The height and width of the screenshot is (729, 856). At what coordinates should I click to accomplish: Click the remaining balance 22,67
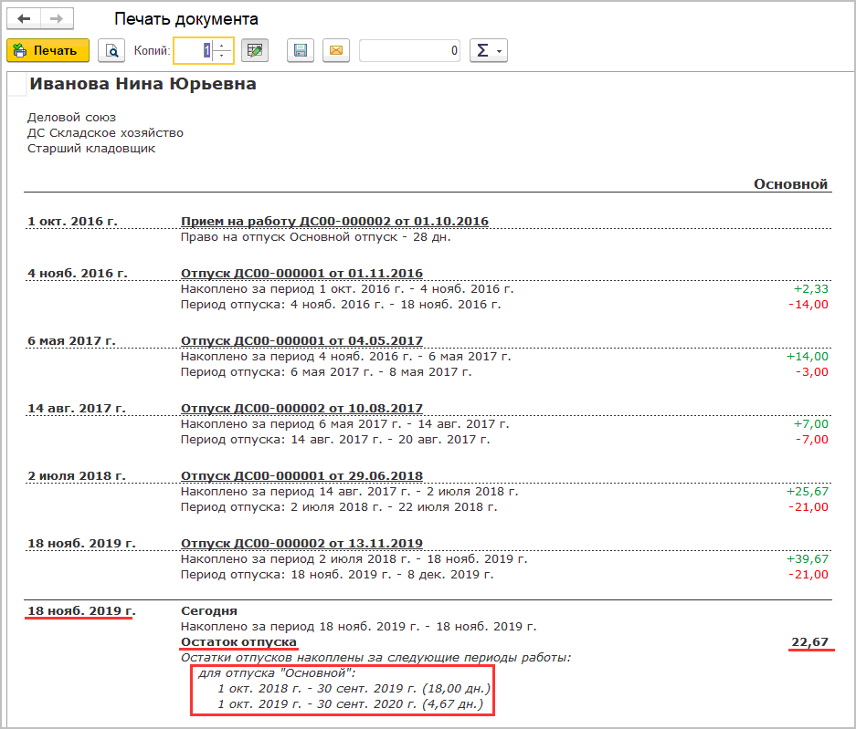[x=810, y=642]
